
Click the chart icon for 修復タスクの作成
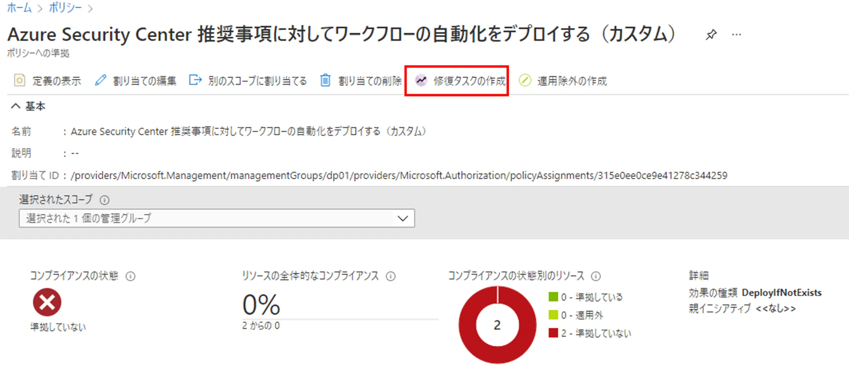[421, 80]
